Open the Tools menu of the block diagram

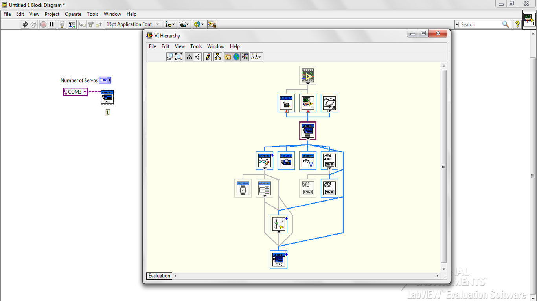point(92,14)
